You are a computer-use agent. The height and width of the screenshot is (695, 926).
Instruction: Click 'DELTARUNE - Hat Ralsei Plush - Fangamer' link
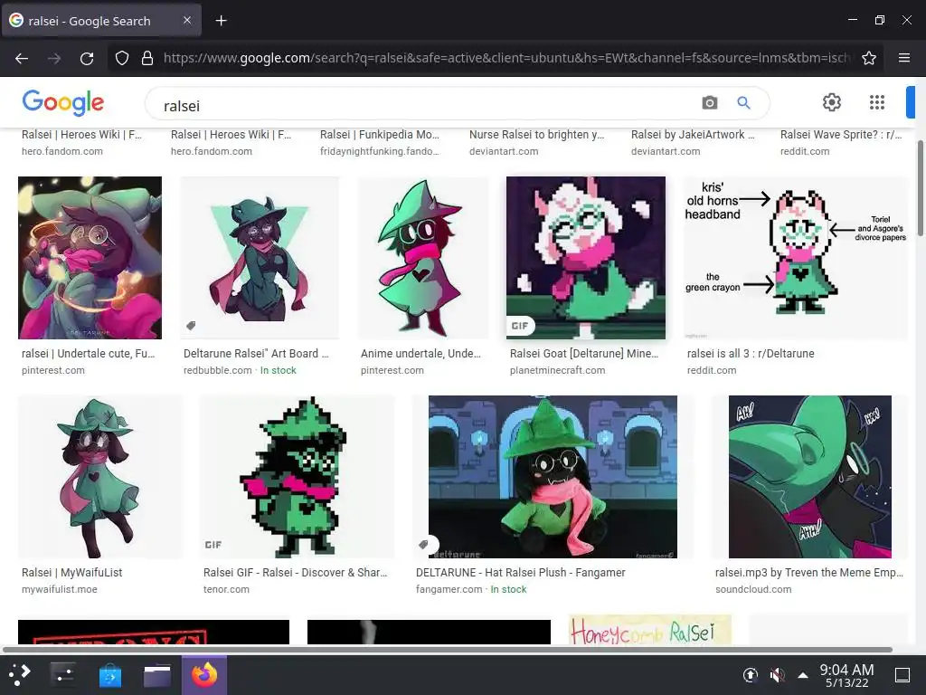[x=520, y=573]
